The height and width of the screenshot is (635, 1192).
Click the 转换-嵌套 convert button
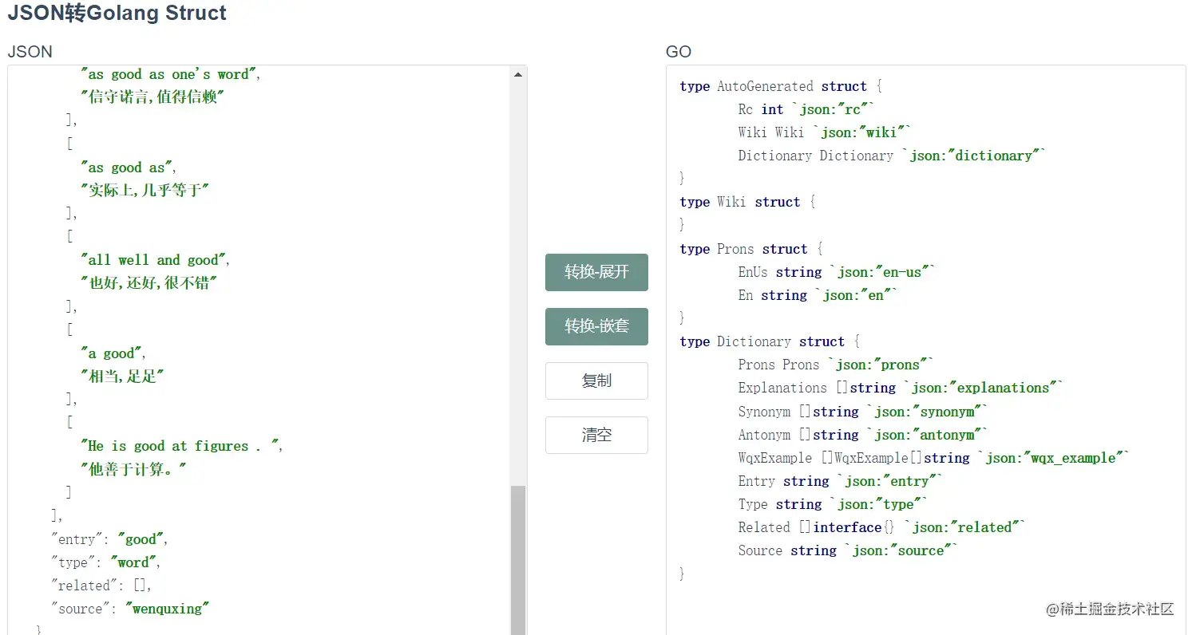pyautogui.click(x=596, y=326)
